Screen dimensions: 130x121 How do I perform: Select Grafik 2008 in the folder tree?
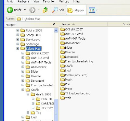44,94
